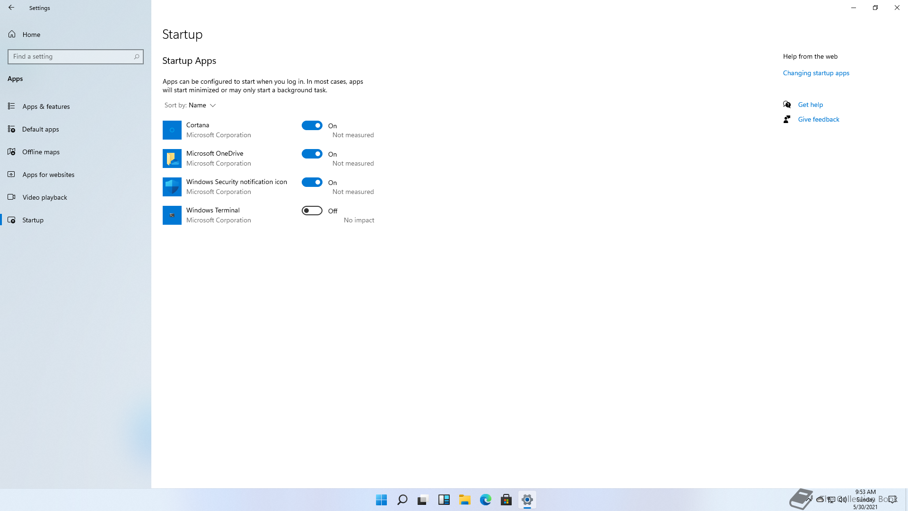Minimize the Settings window
The image size is (908, 511).
click(854, 8)
